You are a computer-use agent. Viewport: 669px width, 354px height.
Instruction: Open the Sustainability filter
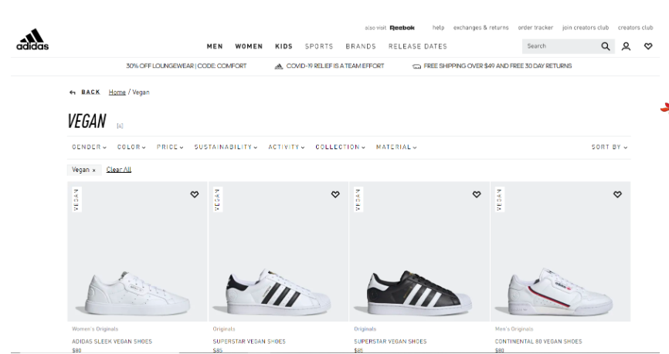click(x=226, y=147)
